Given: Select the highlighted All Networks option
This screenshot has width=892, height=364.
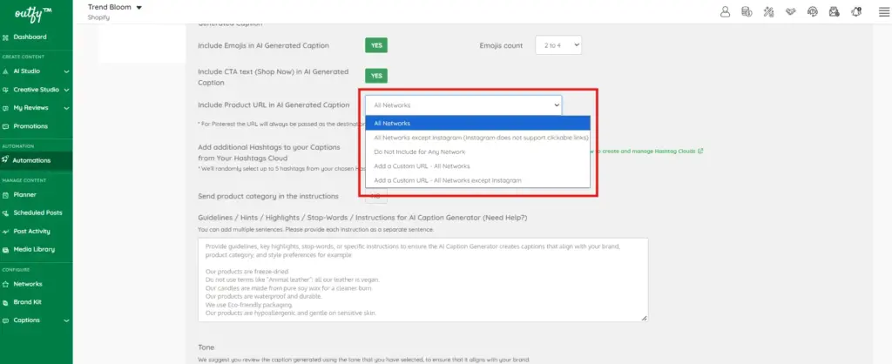Looking at the screenshot, I should point(478,124).
